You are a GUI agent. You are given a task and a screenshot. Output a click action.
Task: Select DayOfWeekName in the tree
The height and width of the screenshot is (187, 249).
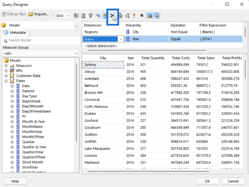click(x=36, y=111)
